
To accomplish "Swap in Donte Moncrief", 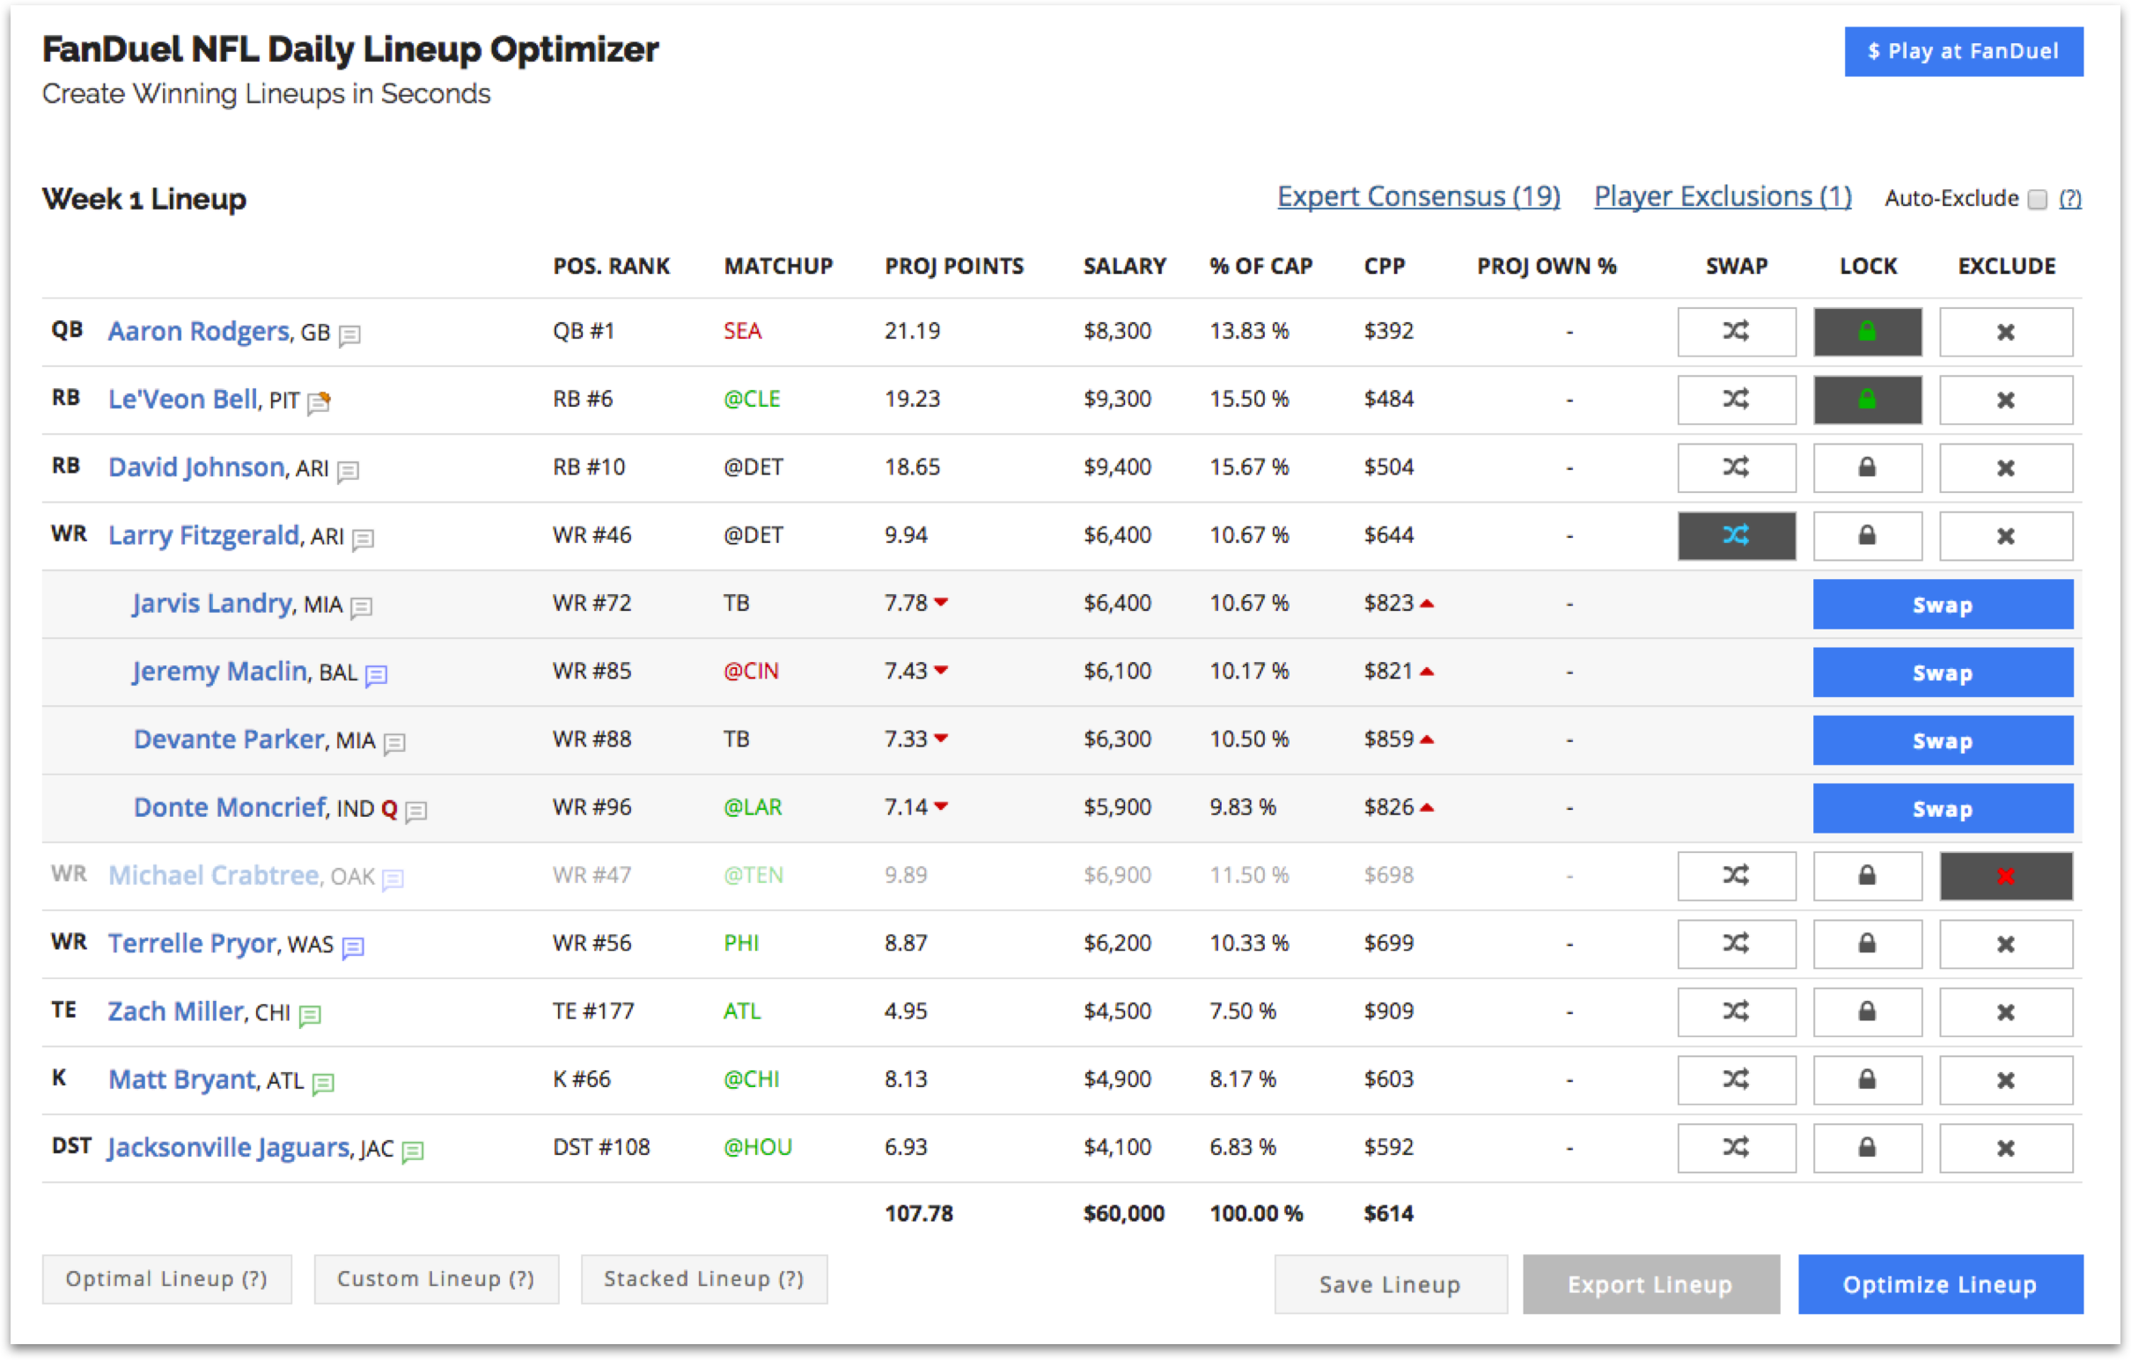I will click(1943, 809).
